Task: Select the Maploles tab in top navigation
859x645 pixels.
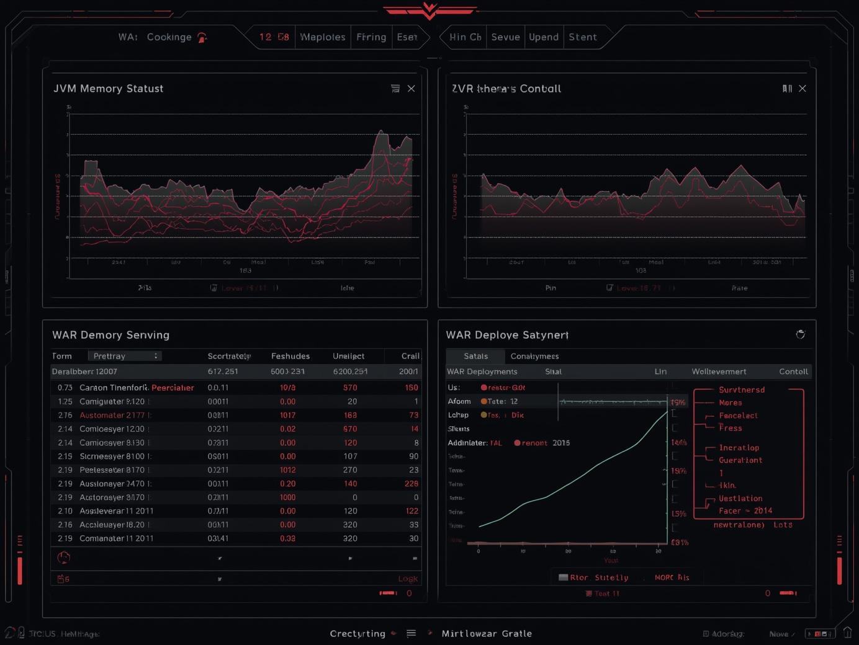Action: 323,37
